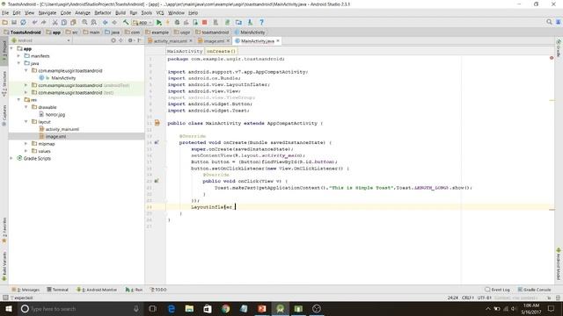Screen dimensions: 563x316
Task: Click the onCreate() method breadcrumb
Action: (x=221, y=51)
